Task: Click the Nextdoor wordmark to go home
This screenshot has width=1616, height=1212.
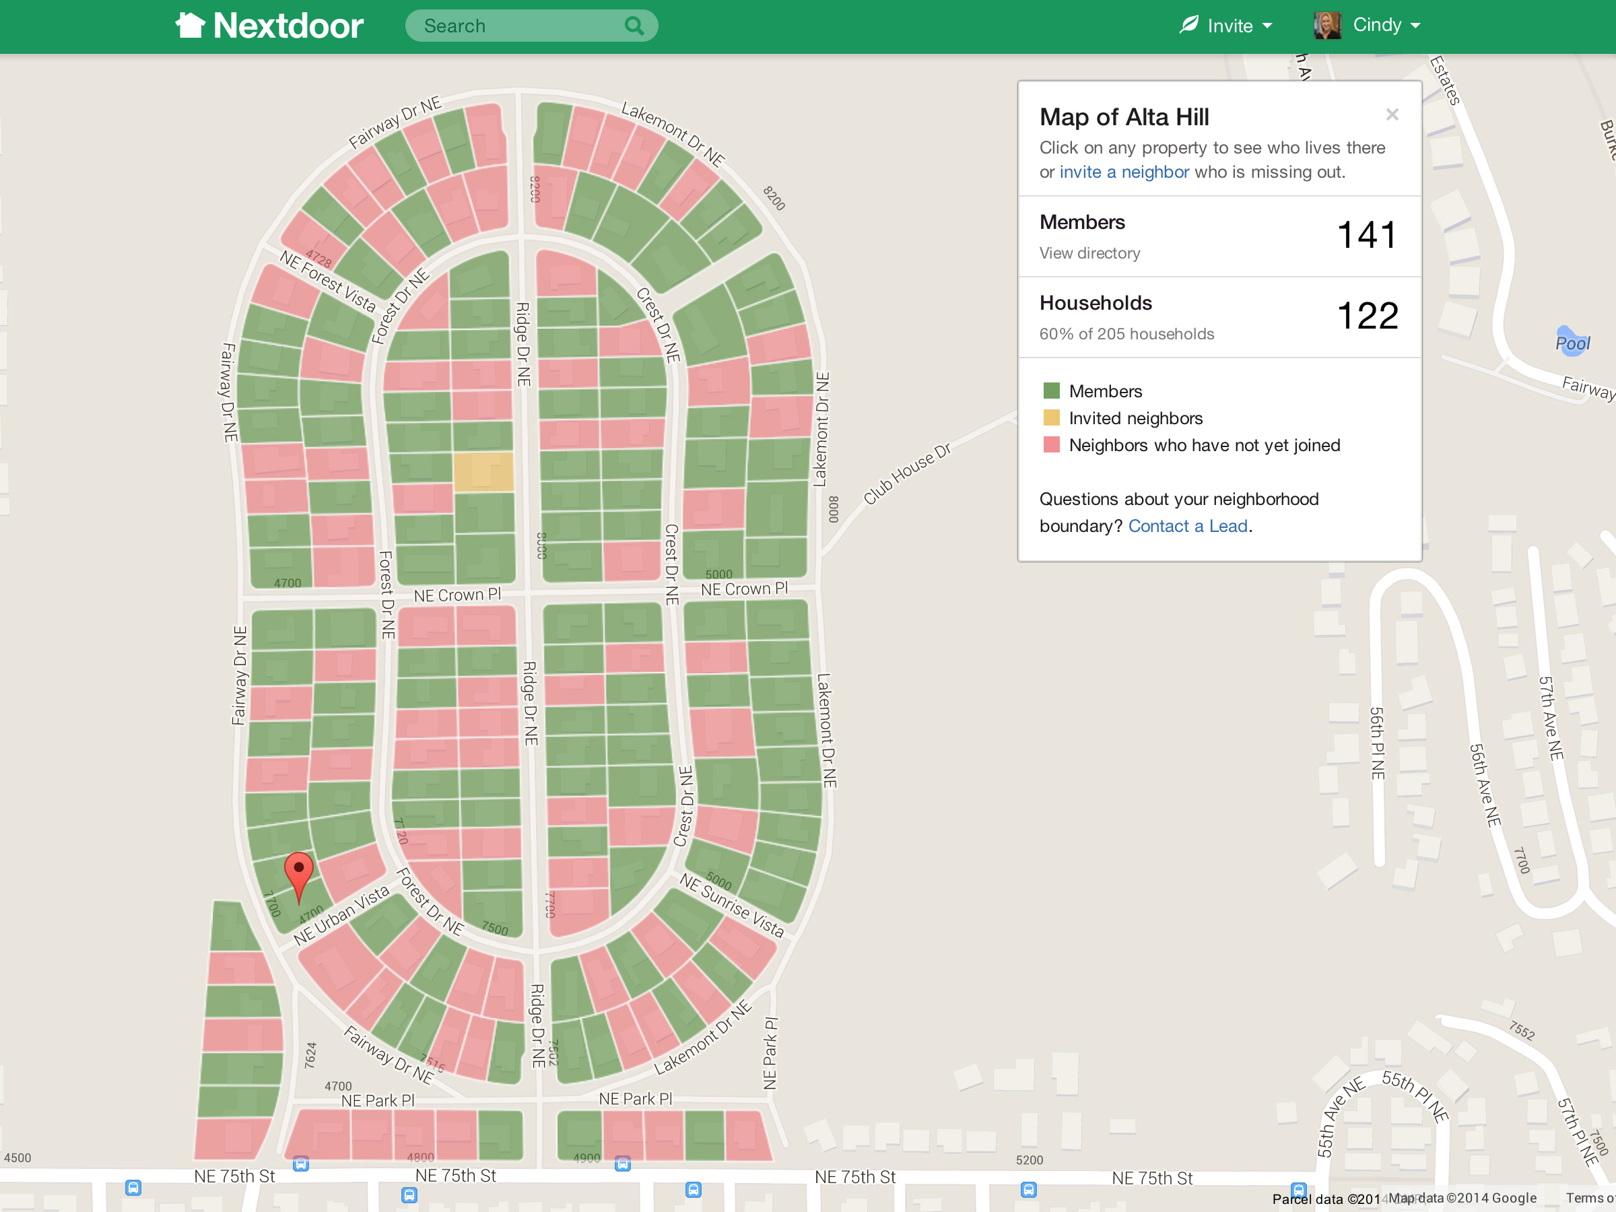Action: pos(288,26)
